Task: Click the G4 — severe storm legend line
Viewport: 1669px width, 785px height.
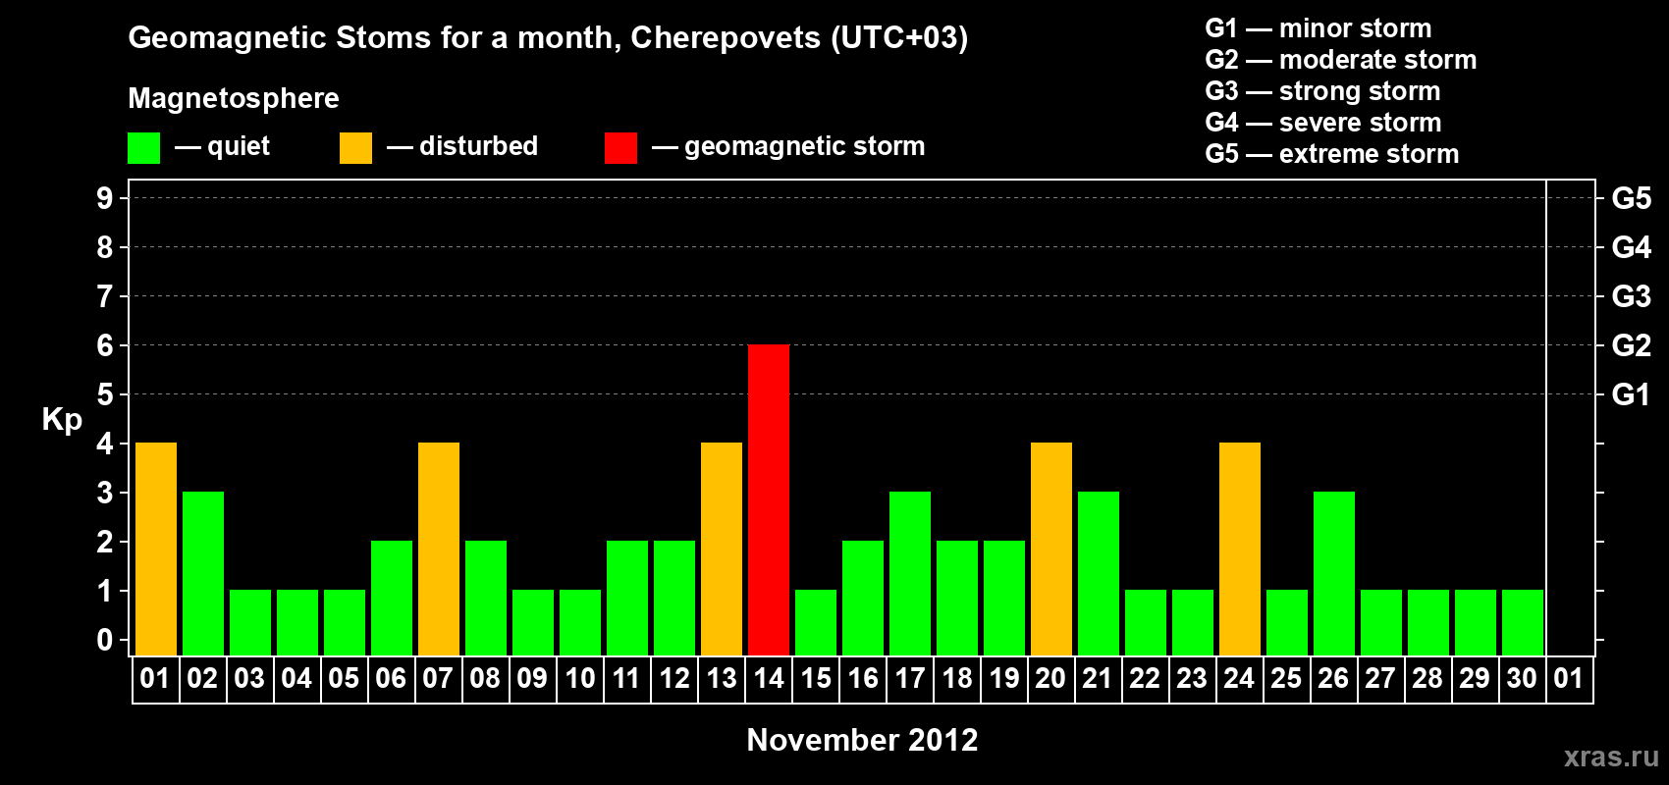Action: click(x=1323, y=123)
